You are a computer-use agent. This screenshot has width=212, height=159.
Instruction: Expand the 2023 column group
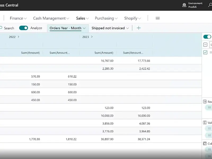pyautogui.click(x=92, y=37)
